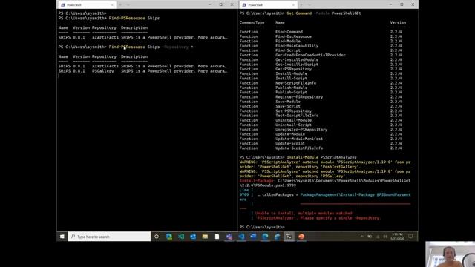The image size is (475, 267).
Task: Click 'Get-PSRepository' in the function list
Action: (293, 69)
